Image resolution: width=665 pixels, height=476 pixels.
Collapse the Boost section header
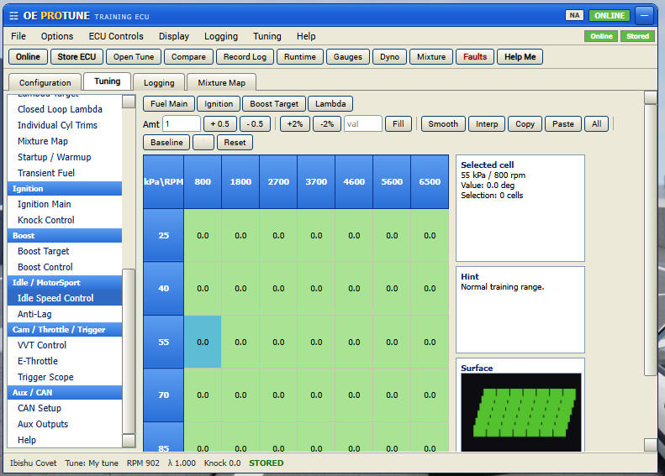pyautogui.click(x=65, y=235)
